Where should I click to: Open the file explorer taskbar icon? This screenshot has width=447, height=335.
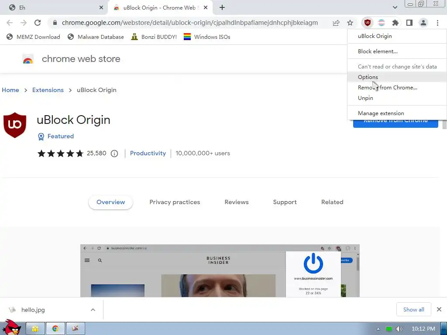tap(35, 329)
